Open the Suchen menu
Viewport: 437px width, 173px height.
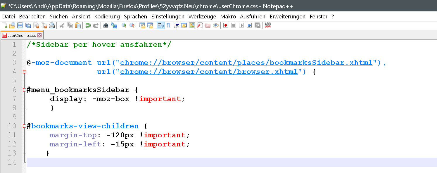pyautogui.click(x=59, y=17)
